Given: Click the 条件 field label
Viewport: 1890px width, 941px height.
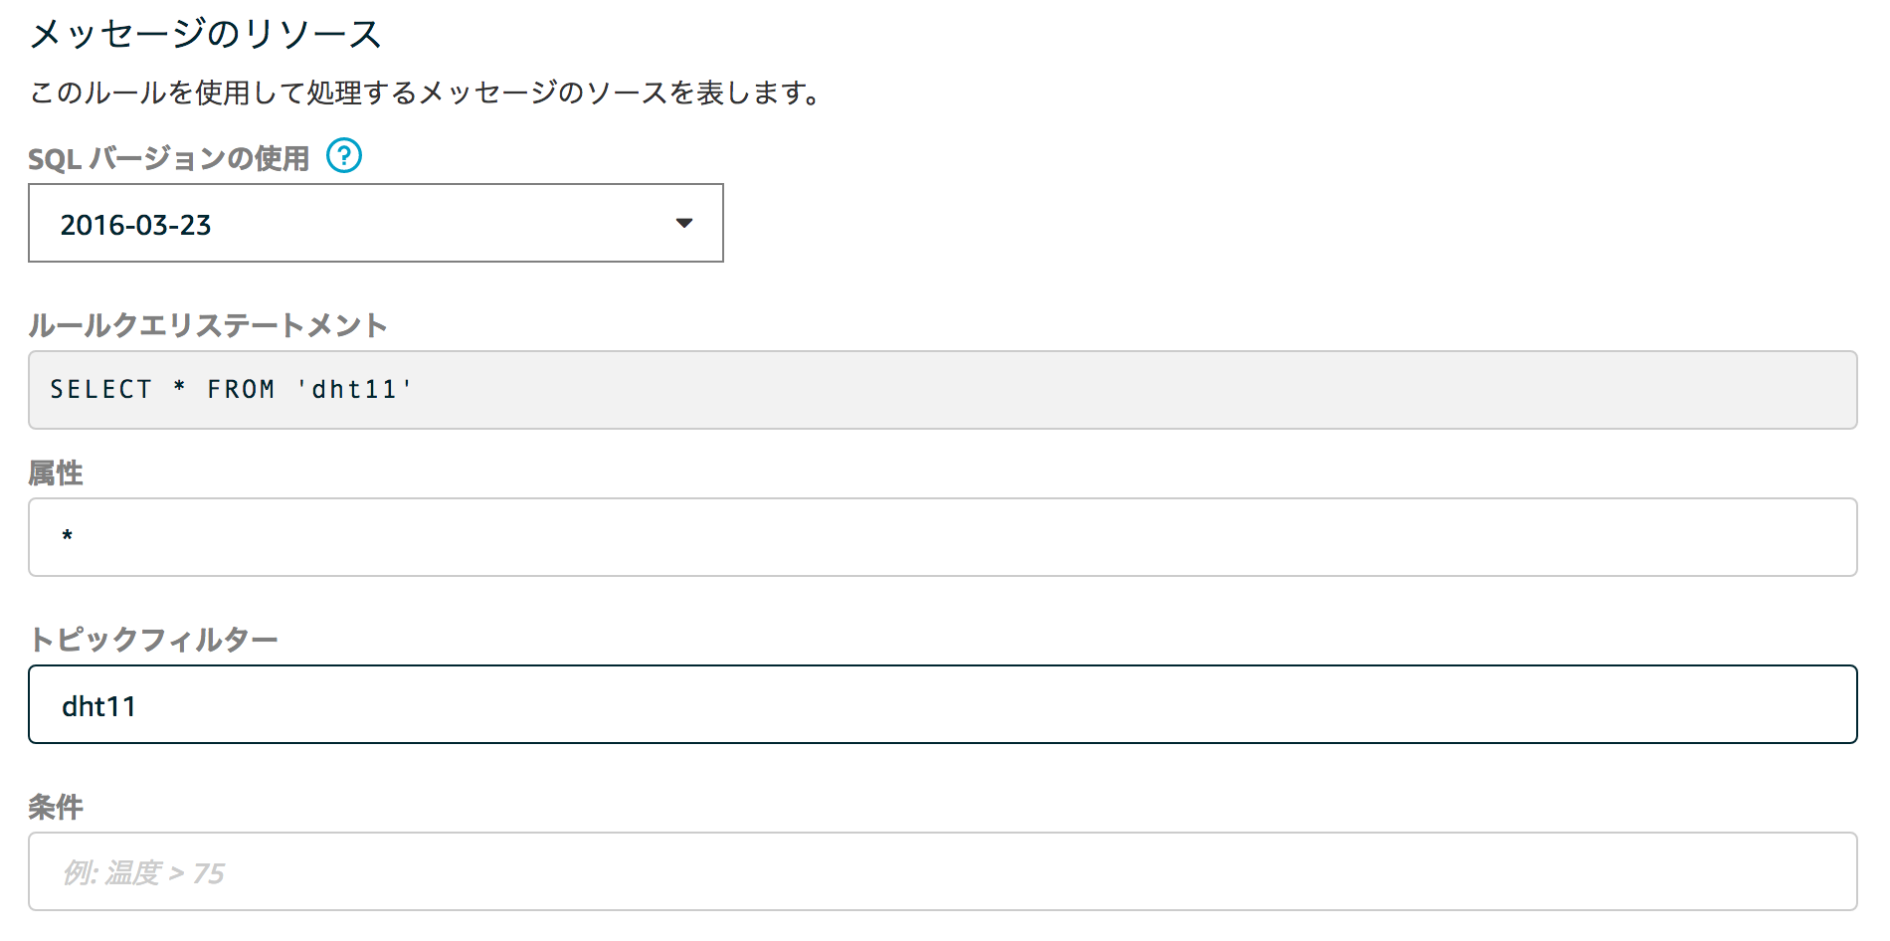Looking at the screenshot, I should click(x=56, y=807).
